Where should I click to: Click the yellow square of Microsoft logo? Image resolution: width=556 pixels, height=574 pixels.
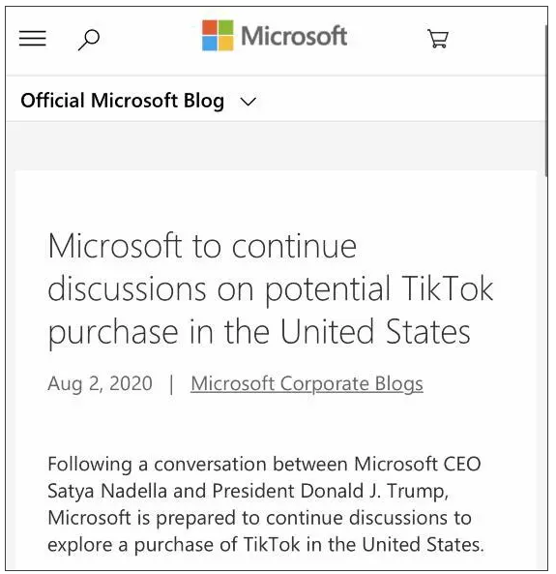click(225, 44)
